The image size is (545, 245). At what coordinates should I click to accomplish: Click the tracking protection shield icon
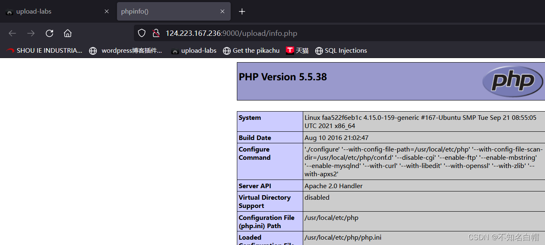point(141,33)
